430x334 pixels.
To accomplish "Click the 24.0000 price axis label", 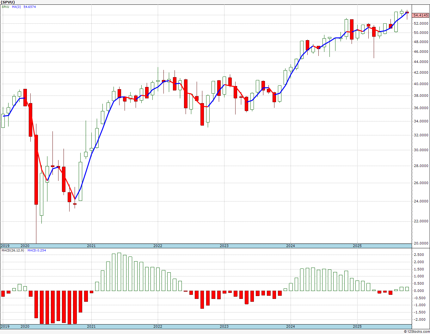I will coord(421,201).
